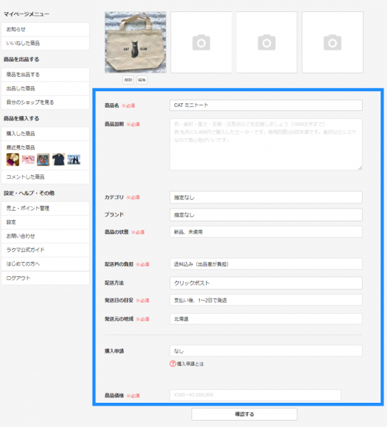Screen dimensions: 387x427
Task: Open 売上・ポイント管理 menu item
Action: tap(46, 209)
